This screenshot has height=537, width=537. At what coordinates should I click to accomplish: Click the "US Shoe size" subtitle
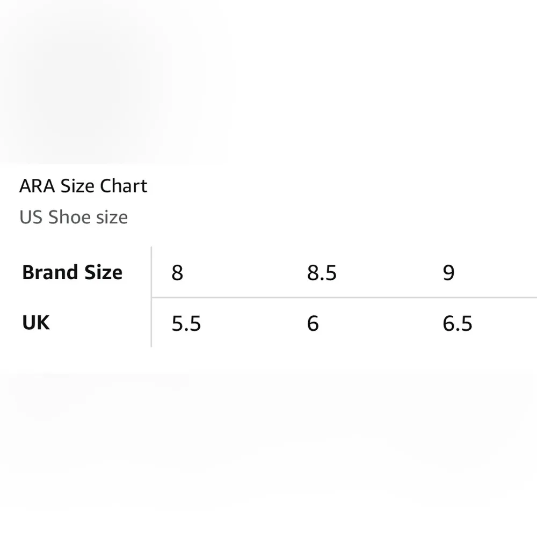coord(74,217)
